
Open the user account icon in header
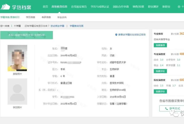tap(179, 7)
